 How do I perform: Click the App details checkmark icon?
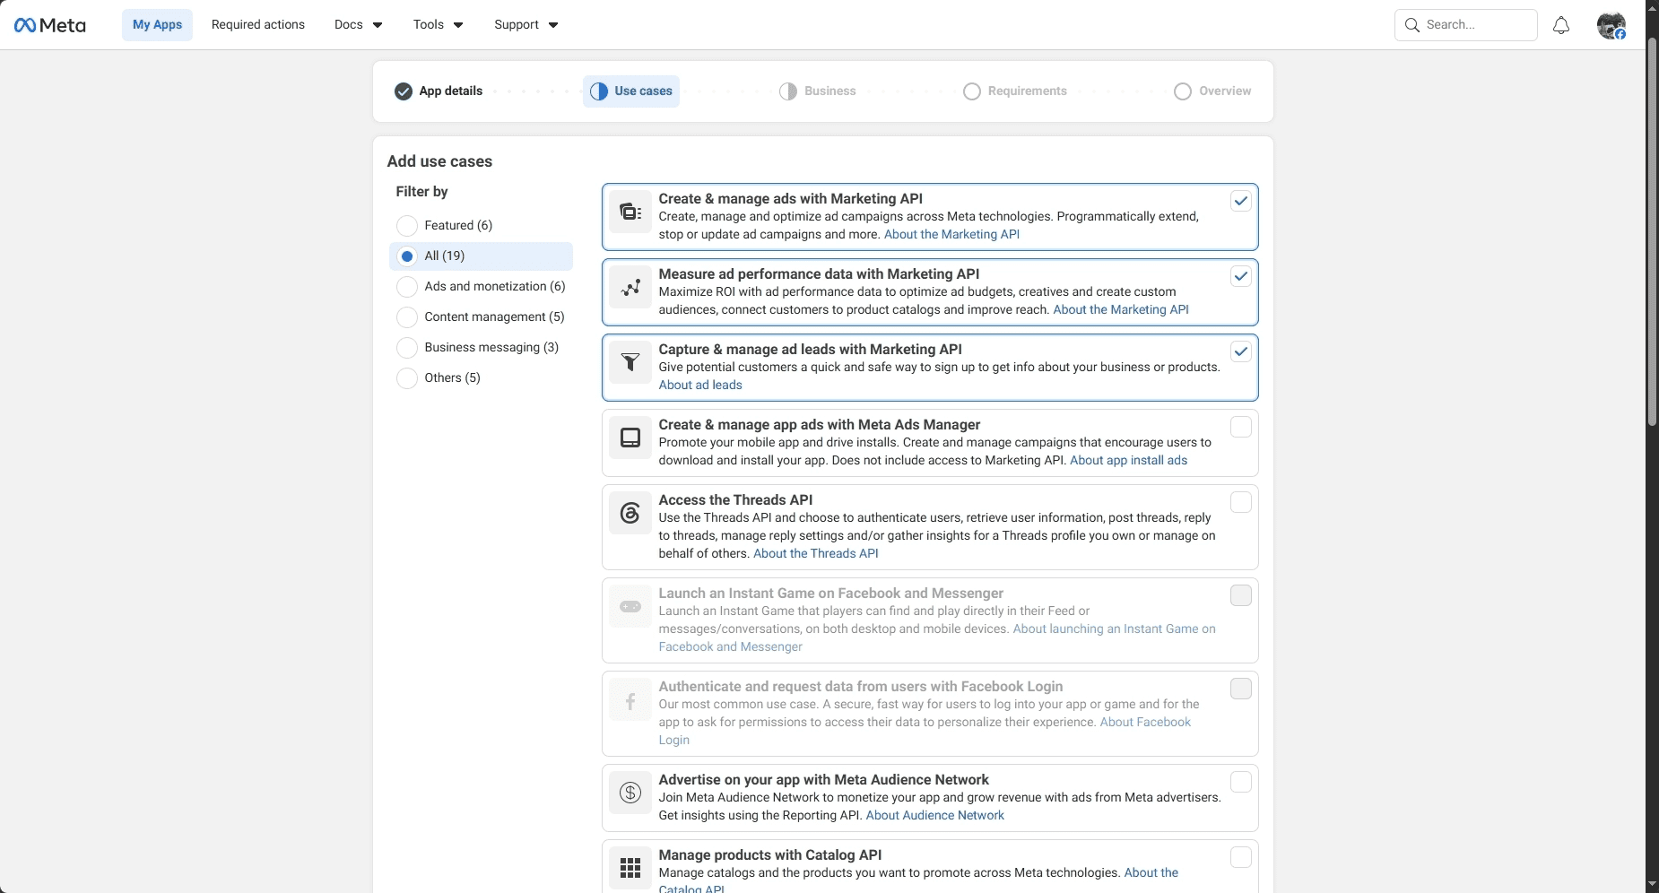[x=404, y=91]
